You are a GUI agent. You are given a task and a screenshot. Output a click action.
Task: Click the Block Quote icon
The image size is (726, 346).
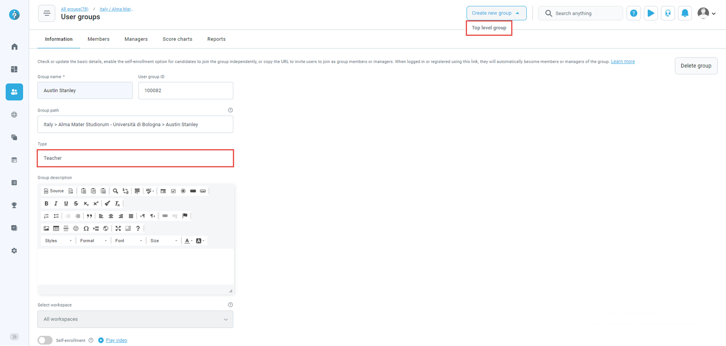pyautogui.click(x=89, y=216)
